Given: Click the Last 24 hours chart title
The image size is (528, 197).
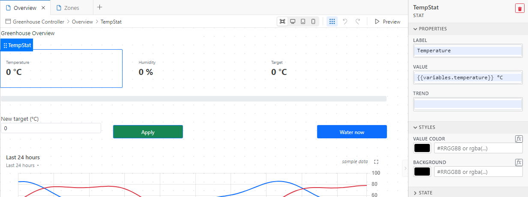Looking at the screenshot, I should point(23,157).
